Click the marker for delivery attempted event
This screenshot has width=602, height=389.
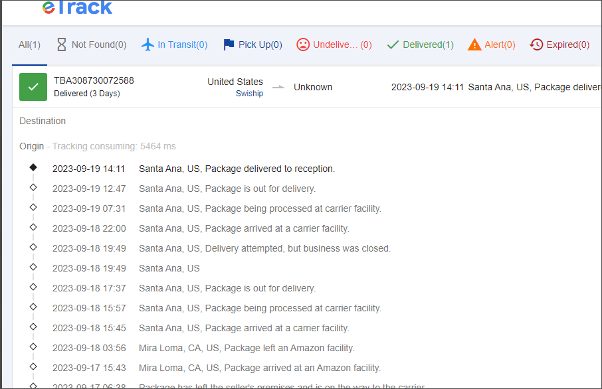pyautogui.click(x=33, y=247)
